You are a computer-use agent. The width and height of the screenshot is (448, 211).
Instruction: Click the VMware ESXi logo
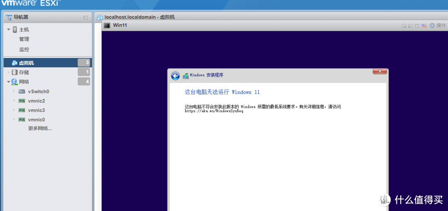click(30, 4)
